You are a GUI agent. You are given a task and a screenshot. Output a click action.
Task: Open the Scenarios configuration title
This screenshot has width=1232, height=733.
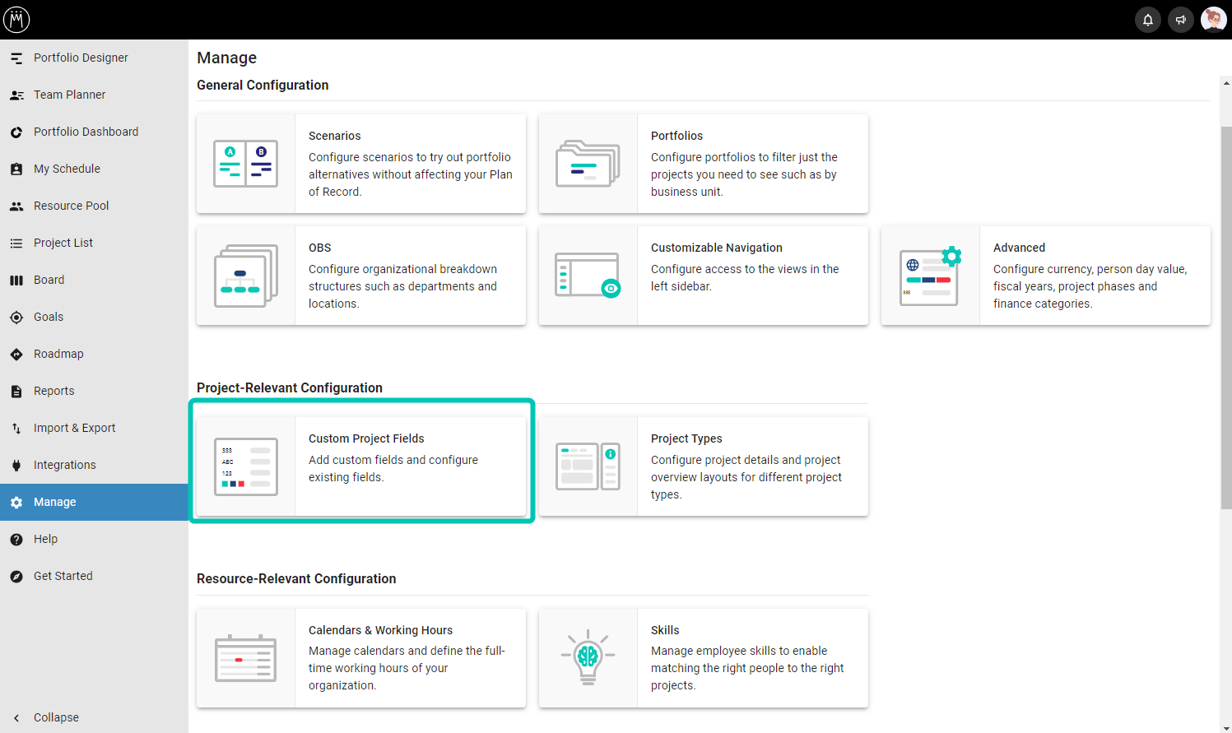(334, 136)
